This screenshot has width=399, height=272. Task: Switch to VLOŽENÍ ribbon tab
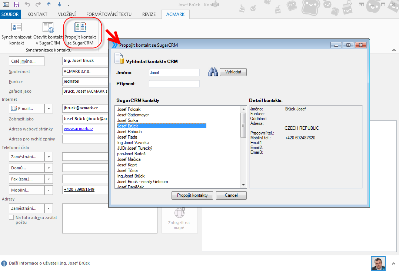pos(67,14)
